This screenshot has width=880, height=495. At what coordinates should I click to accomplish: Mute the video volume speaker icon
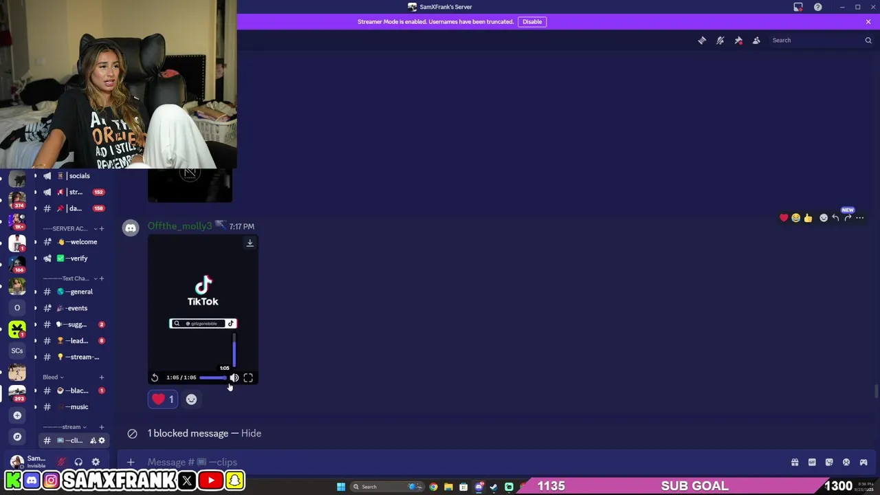[234, 377]
